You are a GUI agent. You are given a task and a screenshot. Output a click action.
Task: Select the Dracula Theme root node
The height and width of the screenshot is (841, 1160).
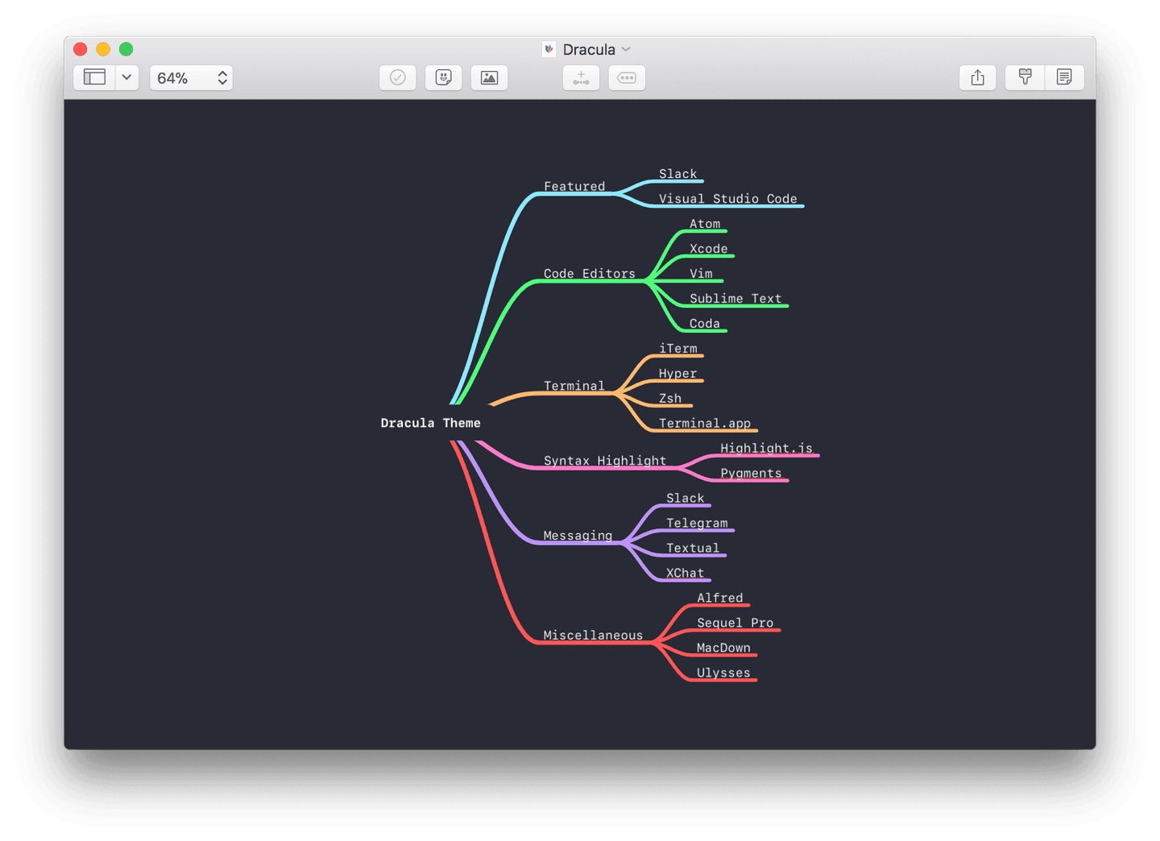tap(430, 422)
